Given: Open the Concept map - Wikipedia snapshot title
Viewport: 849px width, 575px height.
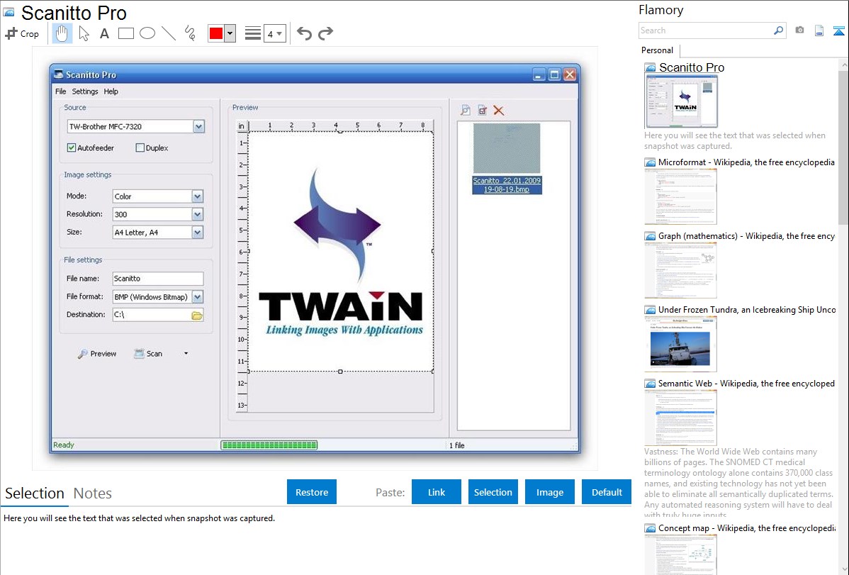Looking at the screenshot, I should (x=747, y=527).
